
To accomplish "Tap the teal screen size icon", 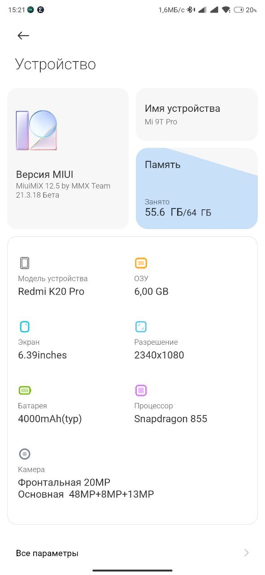I will click(x=25, y=327).
